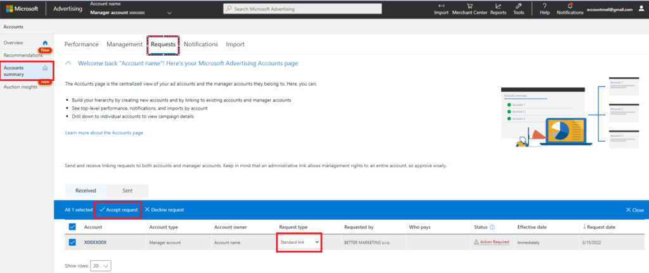Screen dimensions: 649x273
Task: Uncheck the X00XX00X row checkbox
Action: click(x=72, y=243)
